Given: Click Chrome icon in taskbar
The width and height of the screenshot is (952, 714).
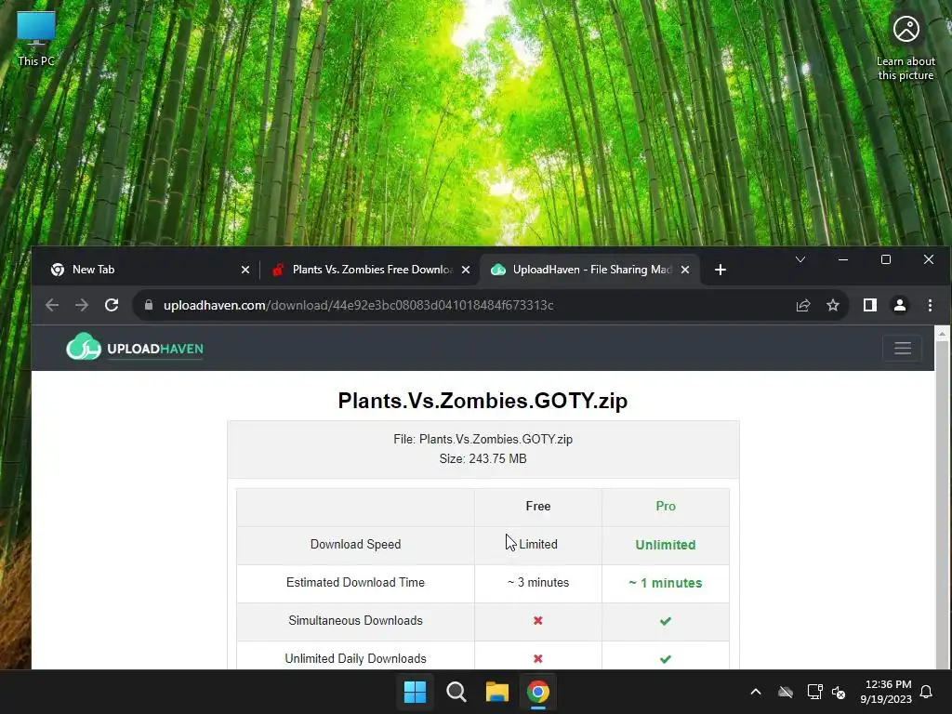Looking at the screenshot, I should click(538, 692).
